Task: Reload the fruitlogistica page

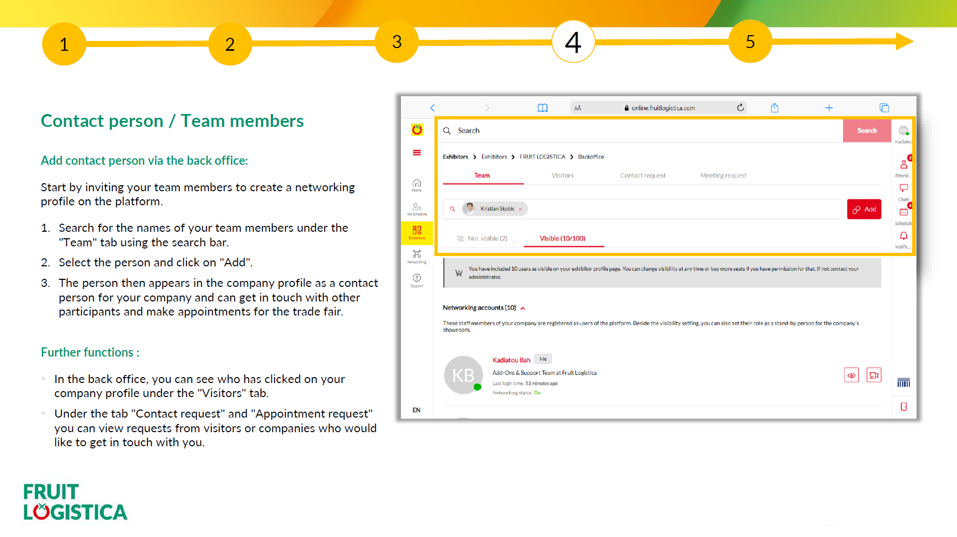Action: tap(740, 108)
